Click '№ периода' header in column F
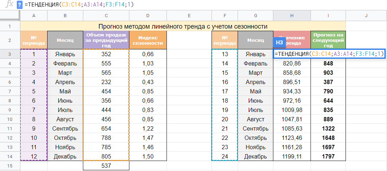 coord(225,40)
